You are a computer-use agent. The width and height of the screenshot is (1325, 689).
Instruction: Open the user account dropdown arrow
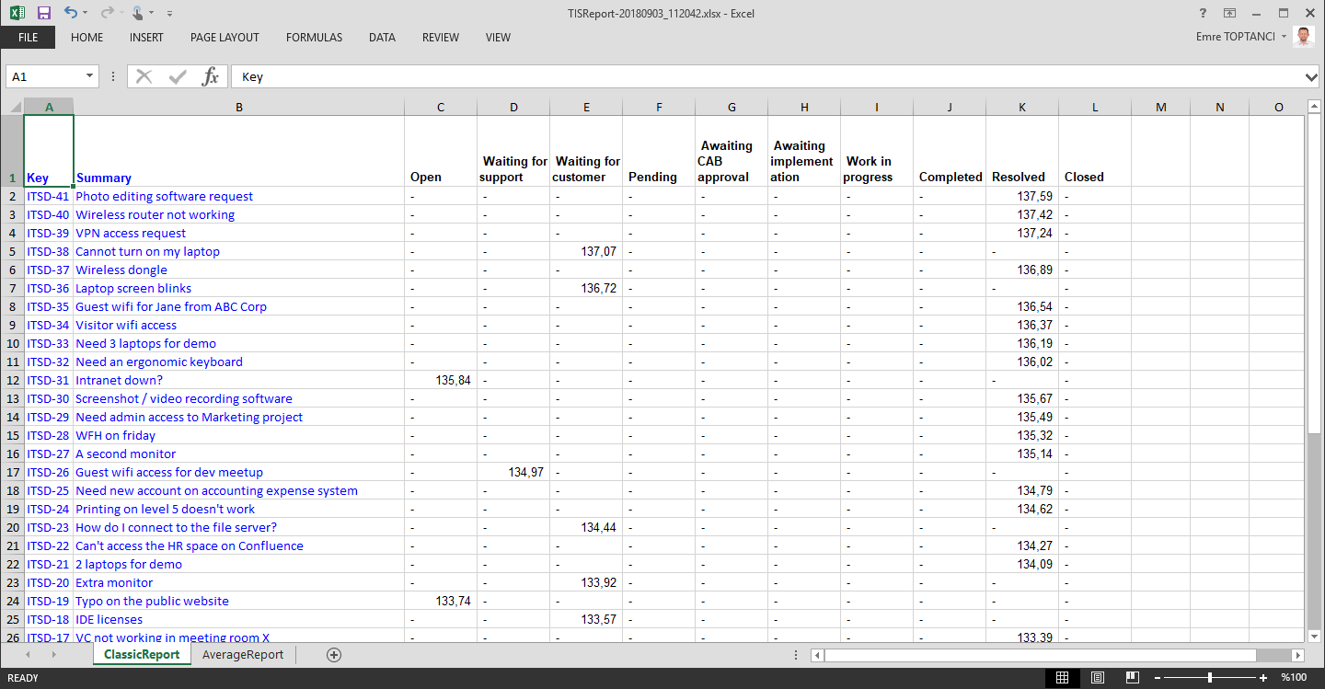1285,37
